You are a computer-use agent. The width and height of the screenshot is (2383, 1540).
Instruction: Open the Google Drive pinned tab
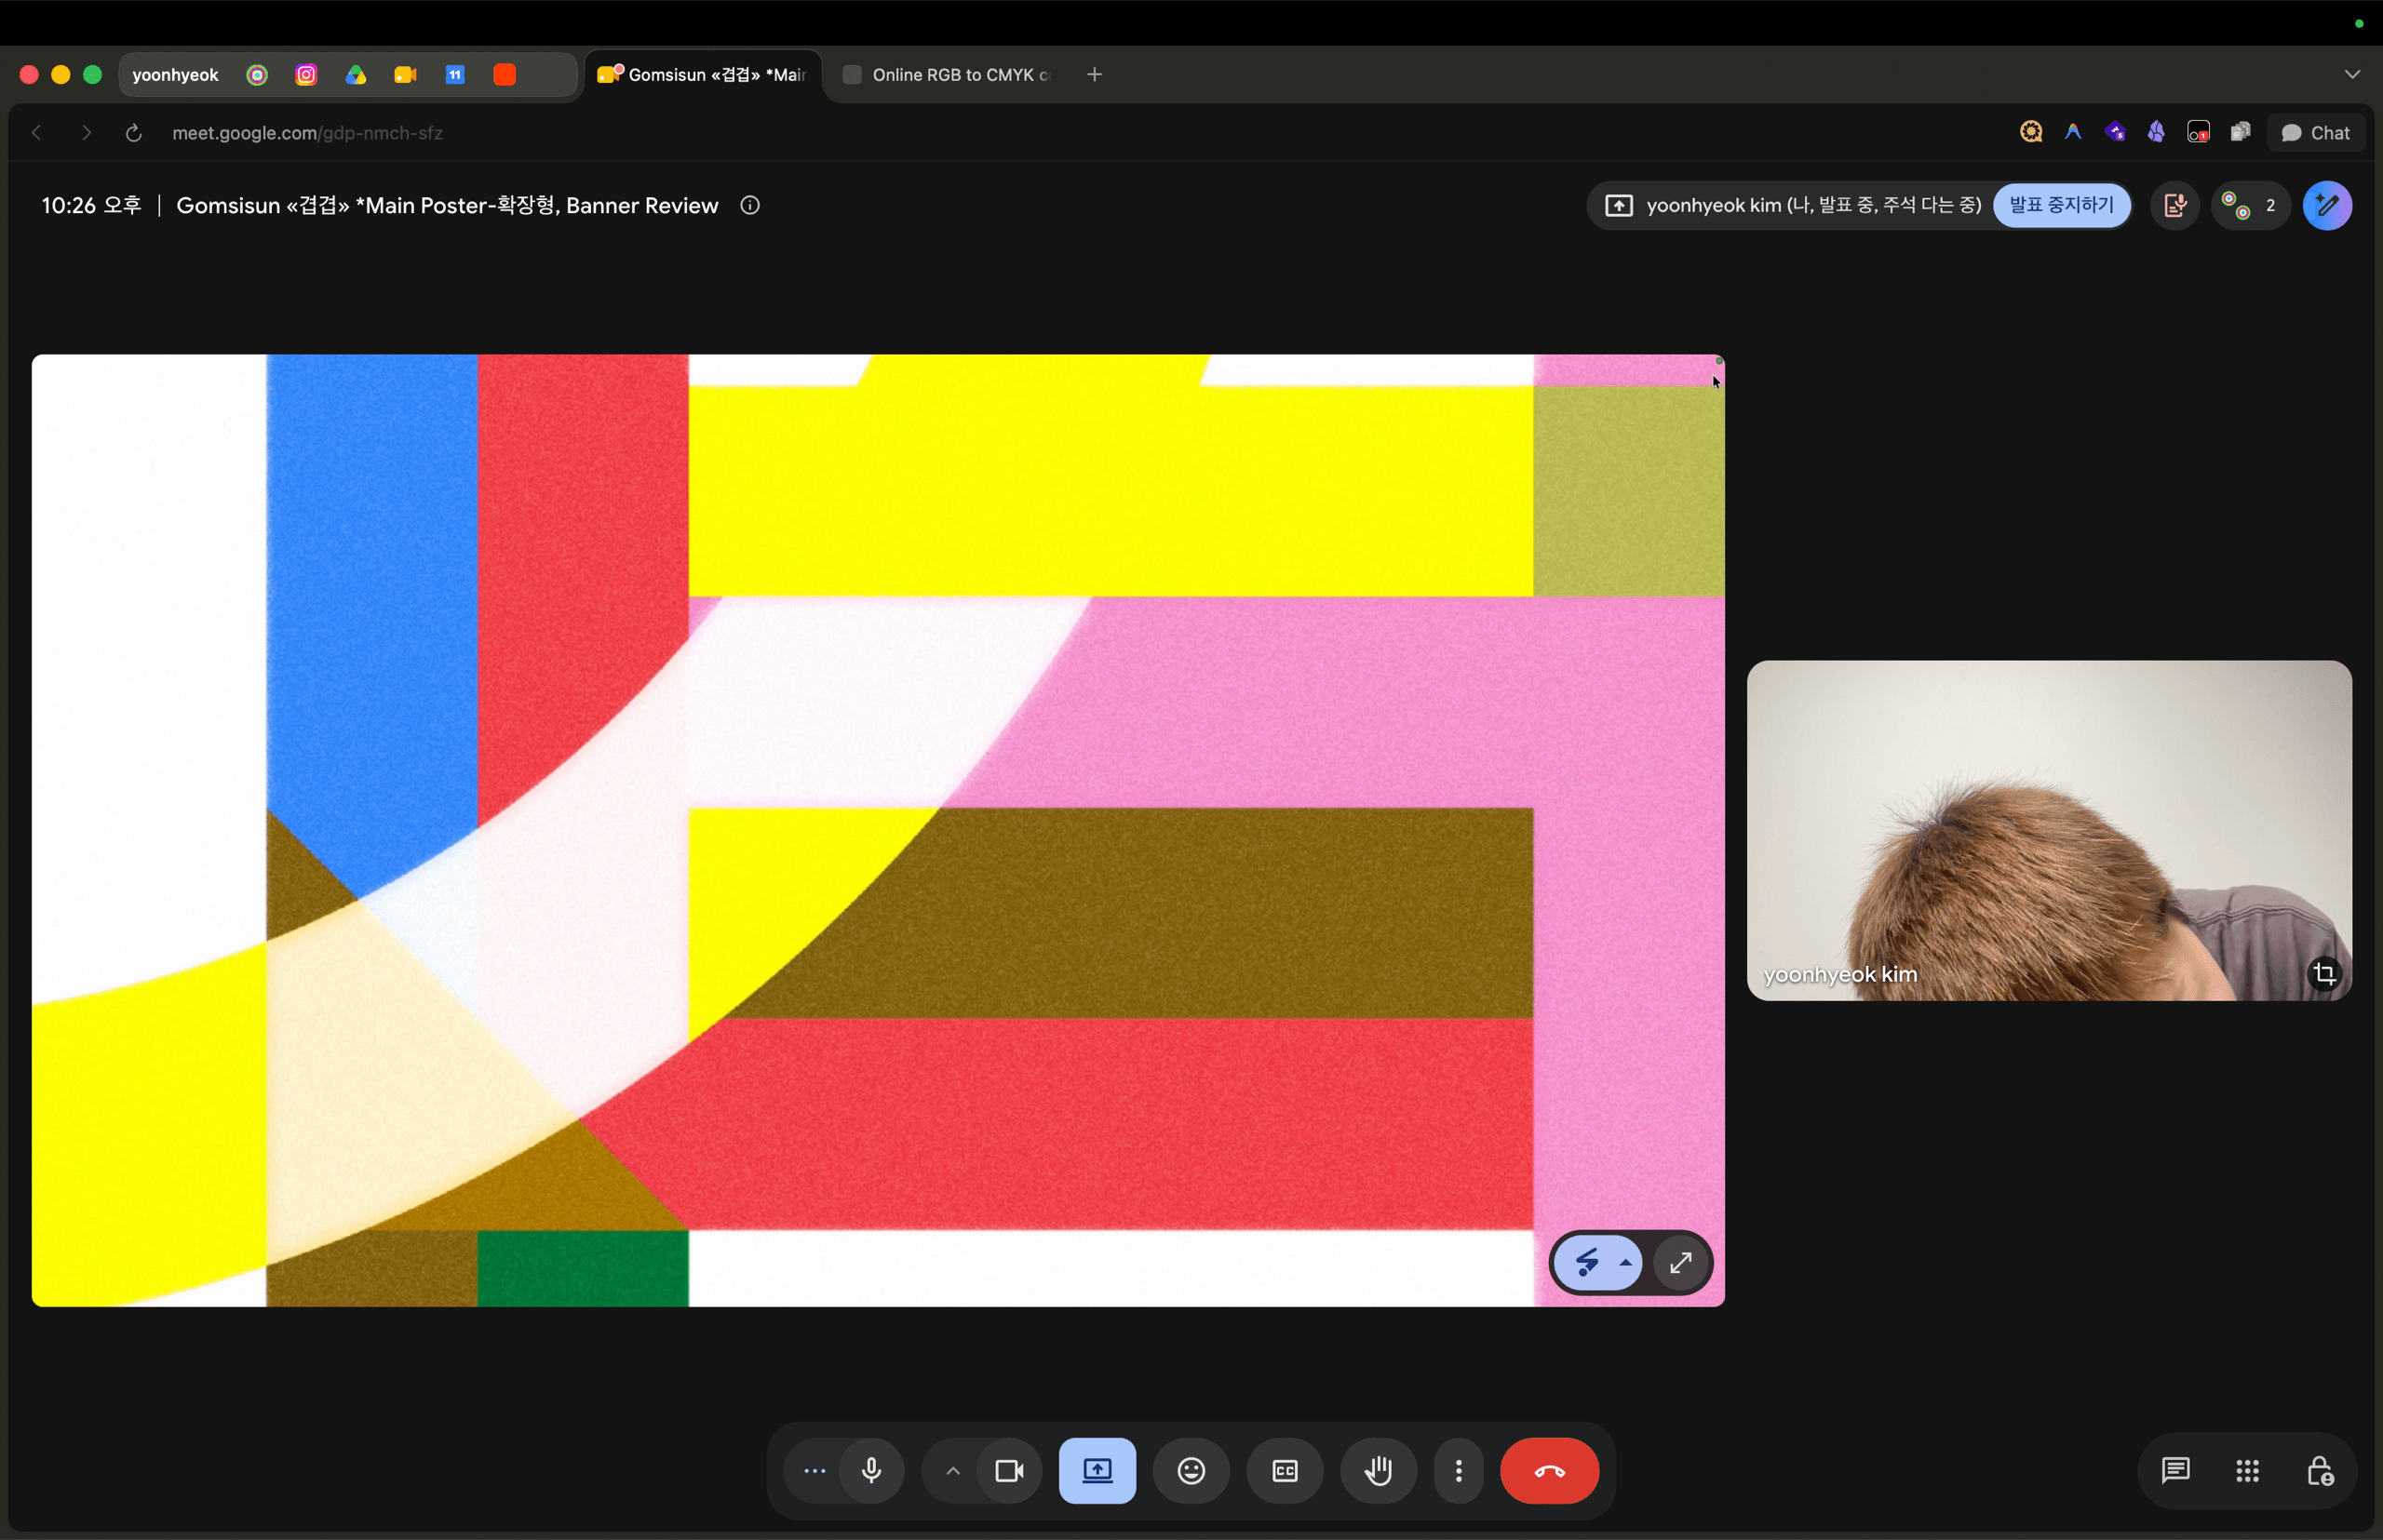coord(357,75)
